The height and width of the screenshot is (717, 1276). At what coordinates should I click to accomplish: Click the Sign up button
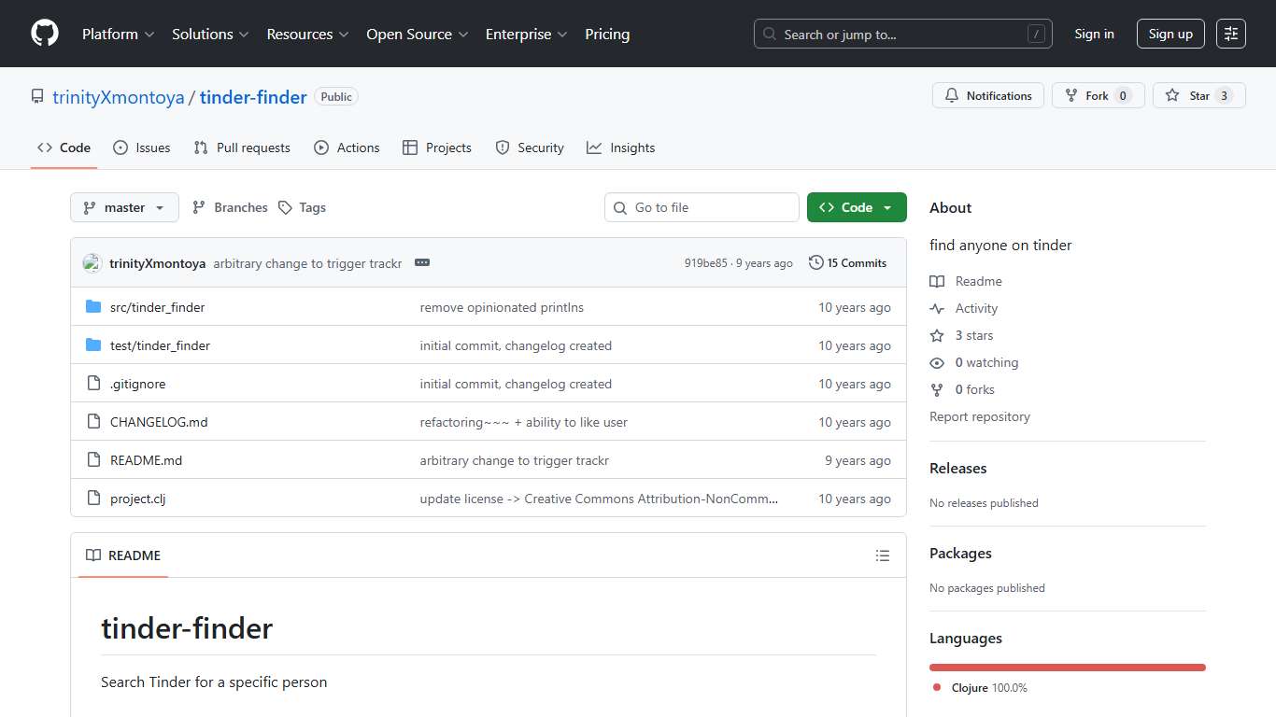tap(1170, 34)
